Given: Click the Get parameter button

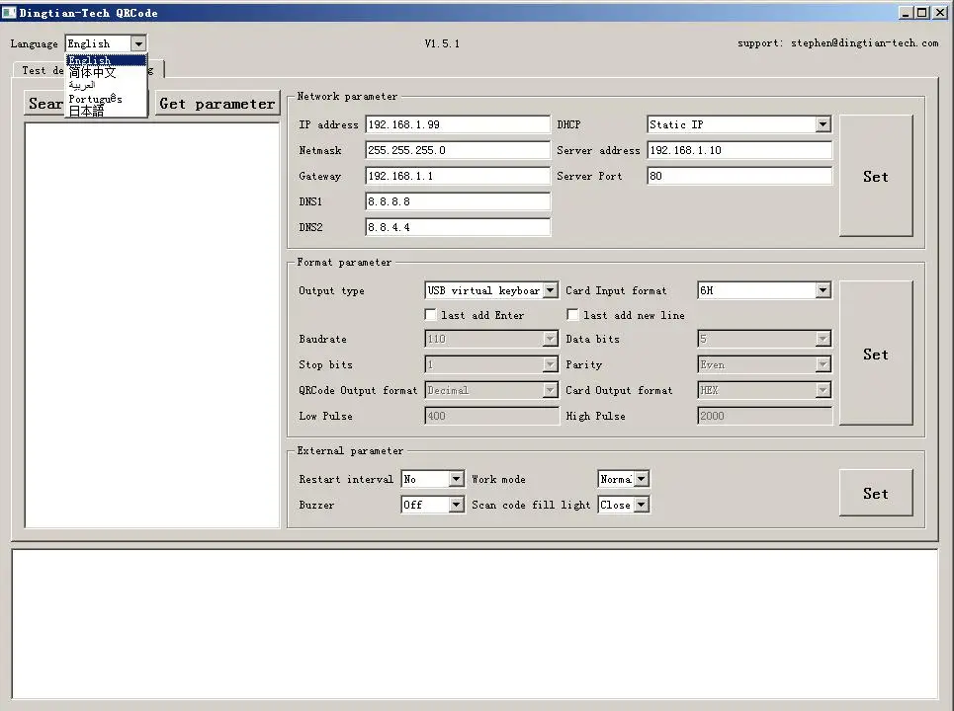Looking at the screenshot, I should pyautogui.click(x=217, y=104).
